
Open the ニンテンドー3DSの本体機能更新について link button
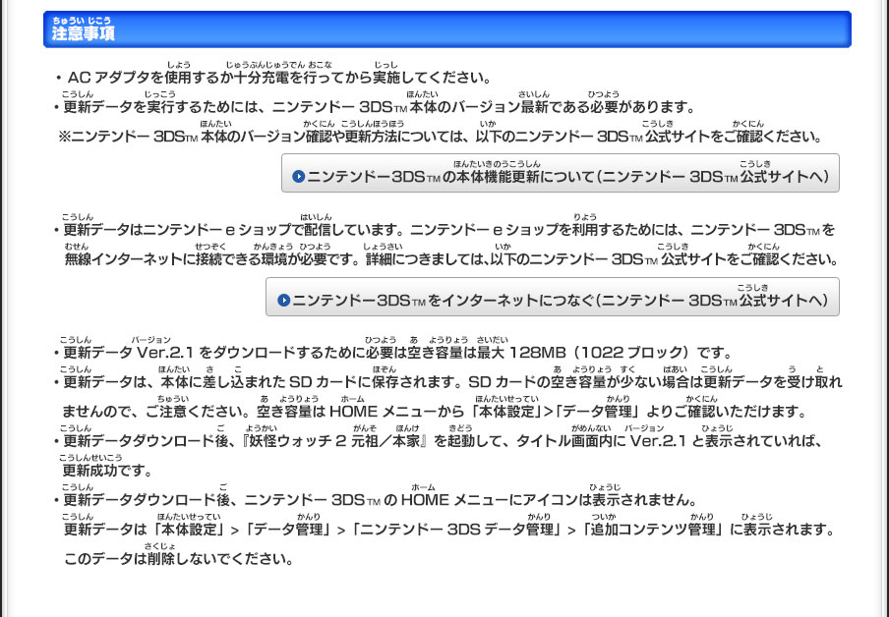[x=561, y=173]
